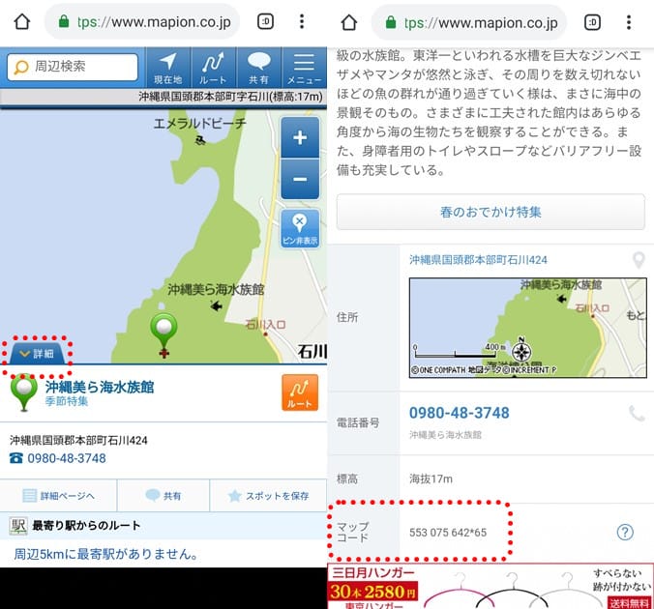The height and width of the screenshot is (609, 654).
Task: Tap 石川入口 label on main map
Action: click(265, 324)
